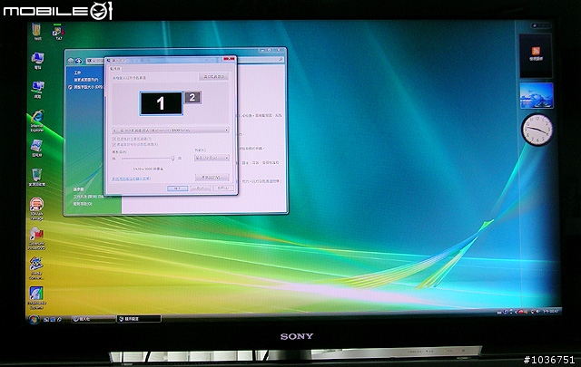Open the desktop shortcut below the Media Center icon

36,298
